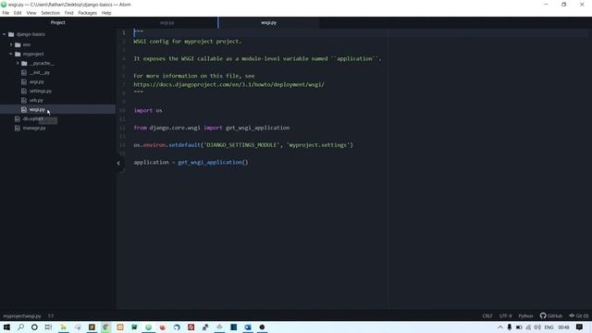
Task: Click the 1:1 cursor position indicator
Action: tap(51, 316)
